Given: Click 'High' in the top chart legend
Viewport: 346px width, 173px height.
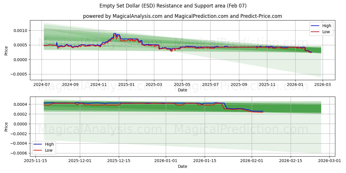Looking at the screenshot, I should tap(327, 26).
